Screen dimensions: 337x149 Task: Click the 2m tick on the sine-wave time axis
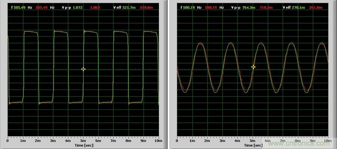click(207, 141)
